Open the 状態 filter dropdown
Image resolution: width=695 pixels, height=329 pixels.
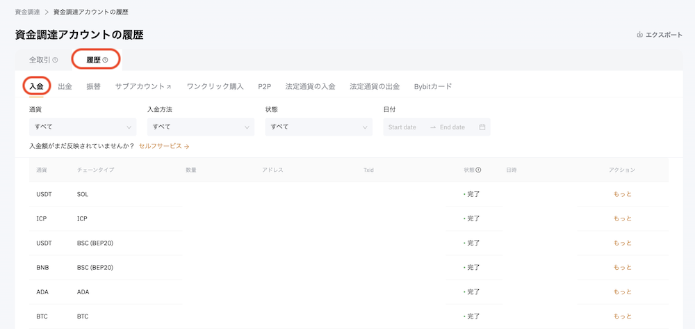(319, 127)
